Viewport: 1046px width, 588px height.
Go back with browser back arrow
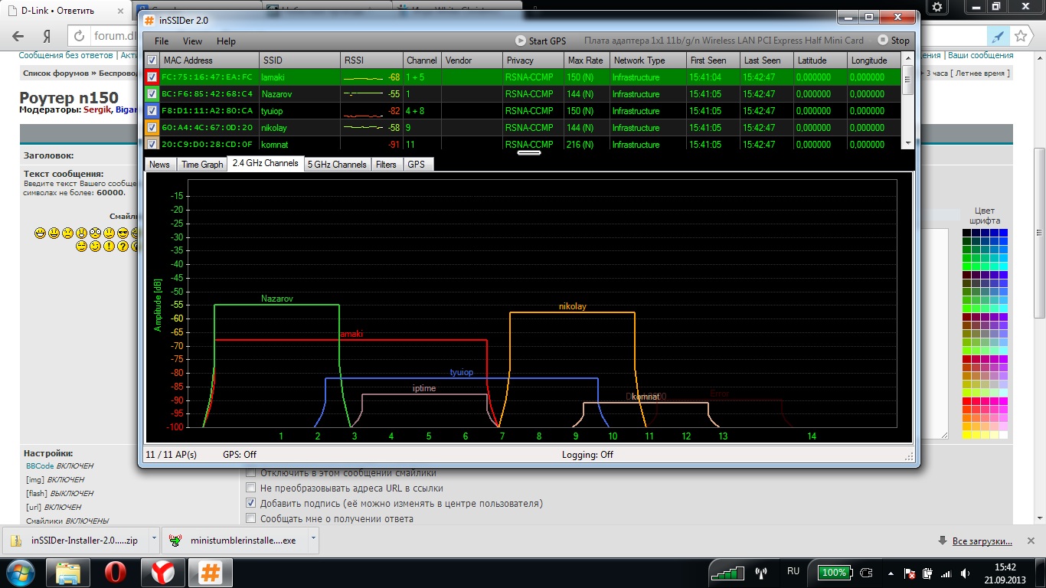18,36
